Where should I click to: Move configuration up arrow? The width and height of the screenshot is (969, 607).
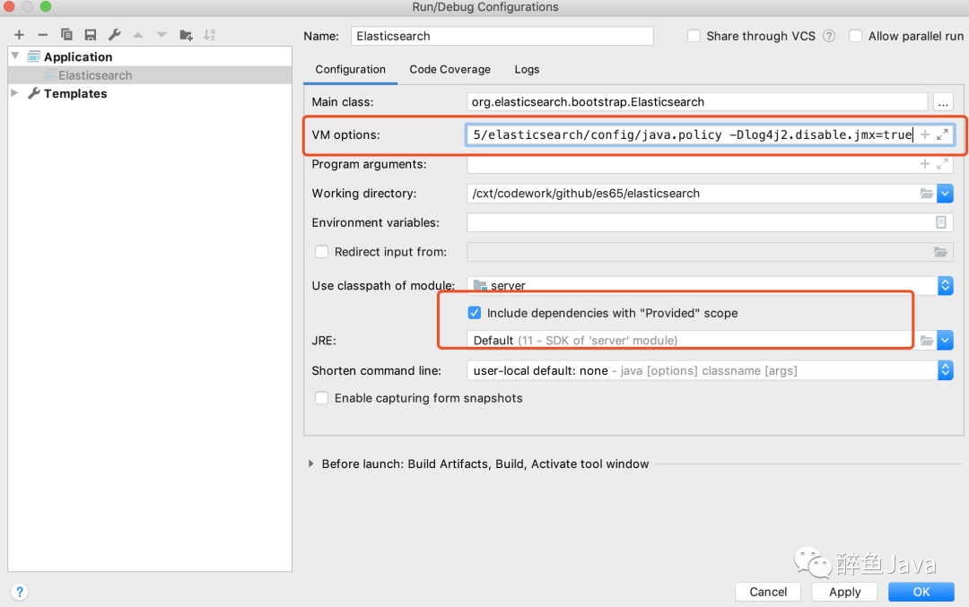[138, 35]
